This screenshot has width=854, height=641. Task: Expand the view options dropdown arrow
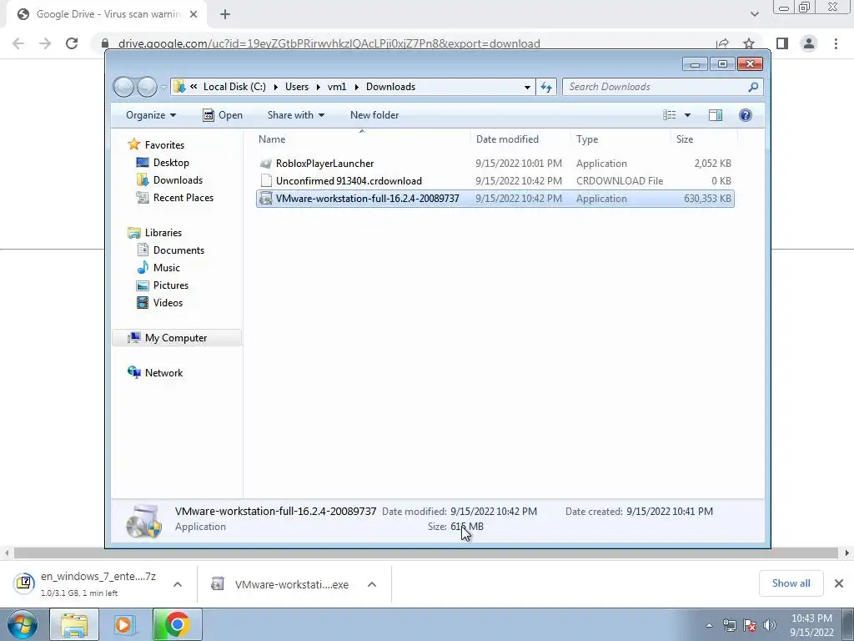pos(687,115)
